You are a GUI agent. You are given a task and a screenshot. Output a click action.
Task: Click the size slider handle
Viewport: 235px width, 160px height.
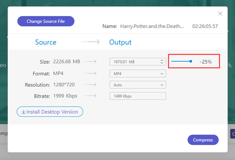pyautogui.click(x=191, y=61)
